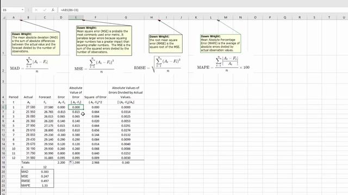
Task: Select column J header
Action: 181,17
